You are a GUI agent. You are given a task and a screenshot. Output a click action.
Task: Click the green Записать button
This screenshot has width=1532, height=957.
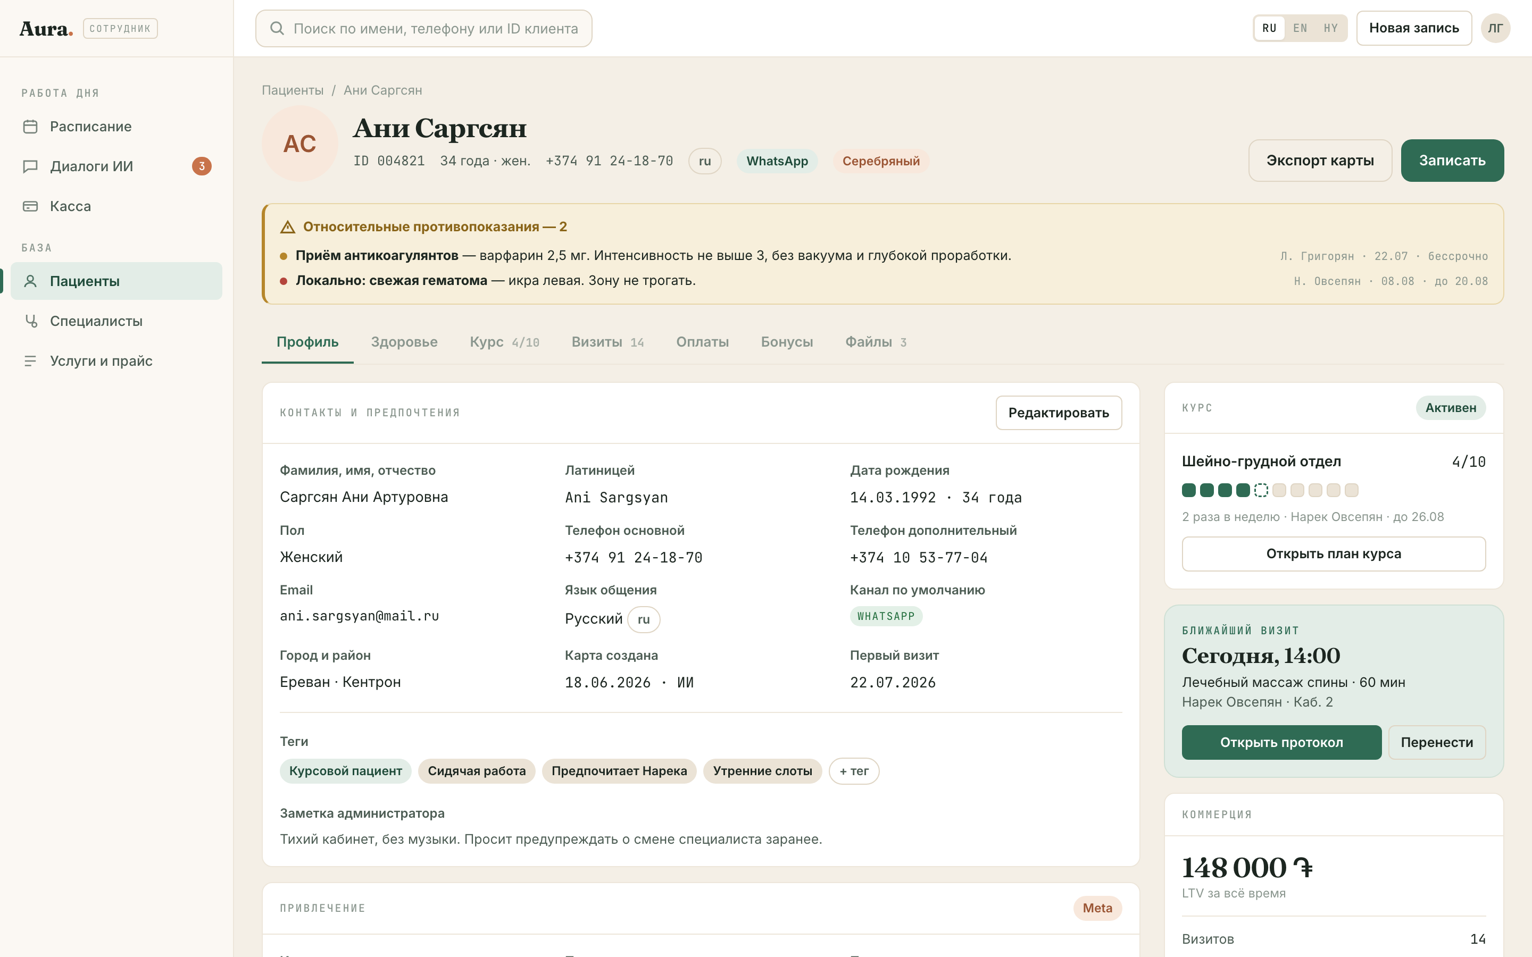click(x=1452, y=161)
